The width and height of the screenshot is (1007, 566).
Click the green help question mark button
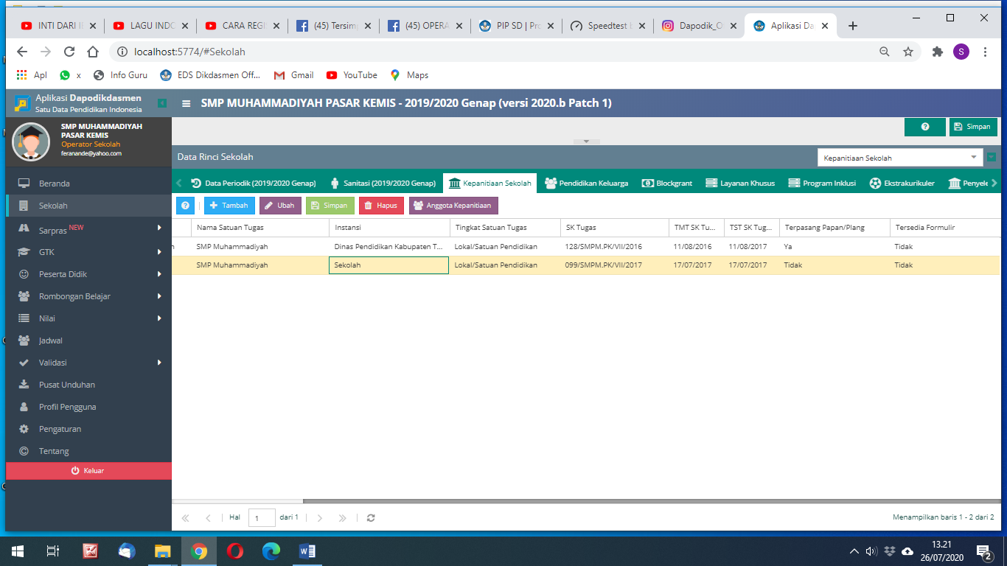coord(924,127)
